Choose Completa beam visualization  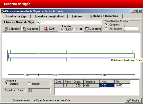tap(106, 25)
